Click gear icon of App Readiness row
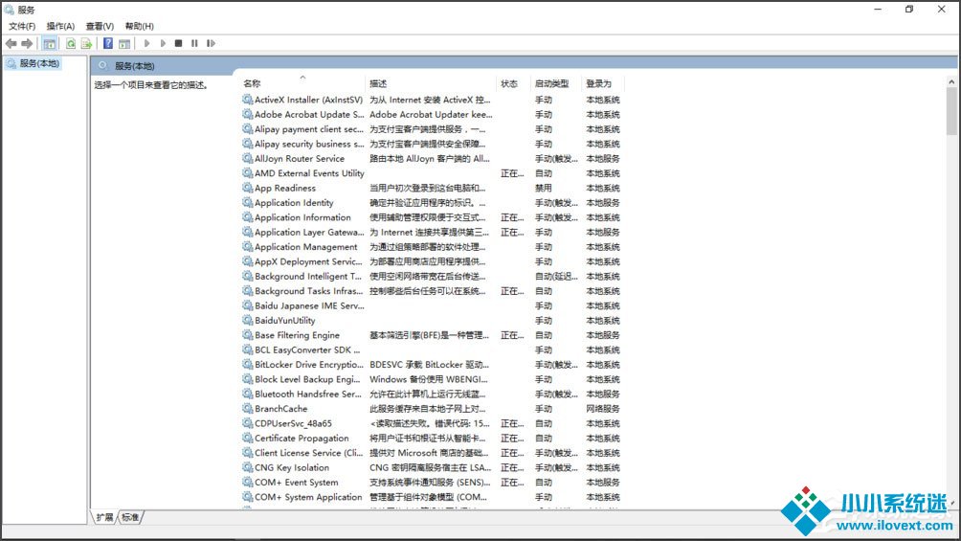 tap(247, 188)
